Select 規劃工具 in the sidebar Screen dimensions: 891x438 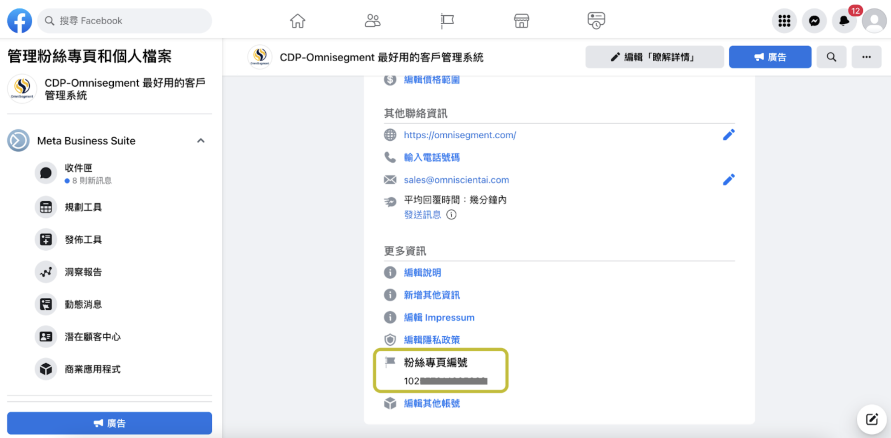pos(83,207)
